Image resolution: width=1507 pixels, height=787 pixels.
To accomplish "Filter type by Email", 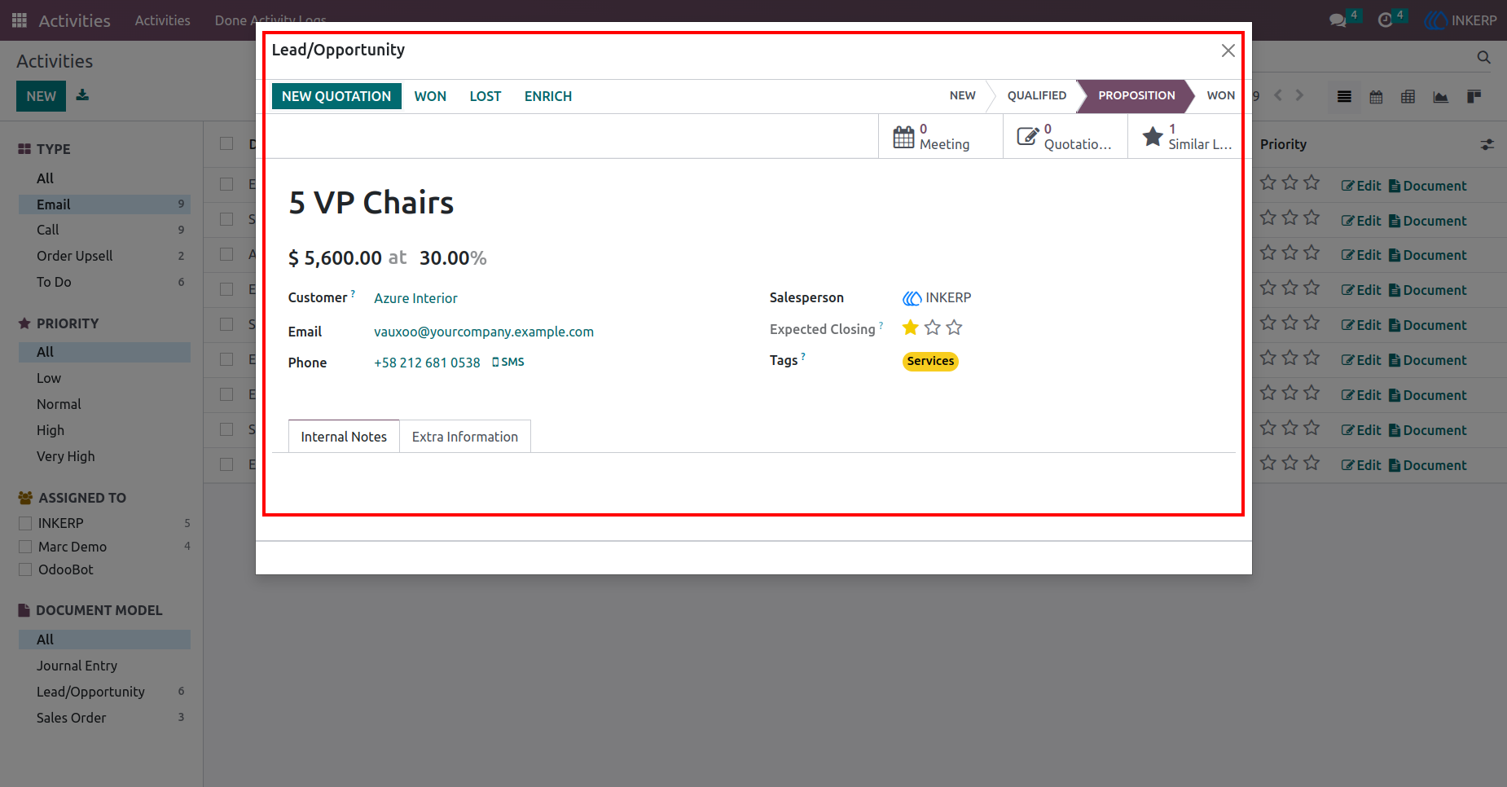I will click(x=104, y=204).
